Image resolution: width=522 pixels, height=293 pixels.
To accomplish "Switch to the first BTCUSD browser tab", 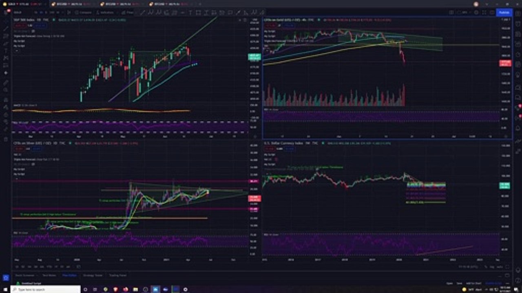I will coord(73,4).
